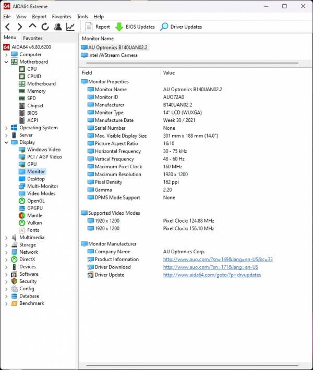
Task: Select PCI / AGP Video item
Action: pos(44,157)
